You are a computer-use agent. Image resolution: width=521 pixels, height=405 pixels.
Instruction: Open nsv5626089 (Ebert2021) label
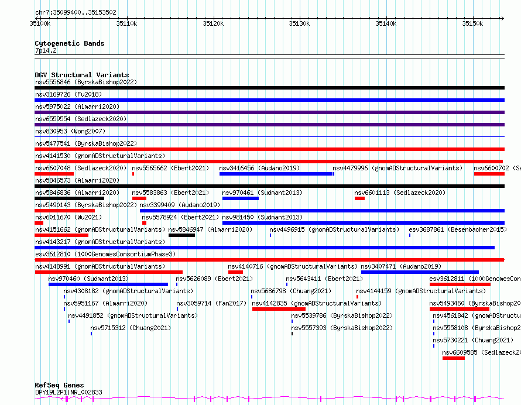(214, 279)
